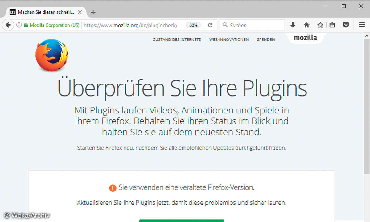Click the mozilla wordmark tab
This screenshot has height=222, width=370.
click(305, 38)
